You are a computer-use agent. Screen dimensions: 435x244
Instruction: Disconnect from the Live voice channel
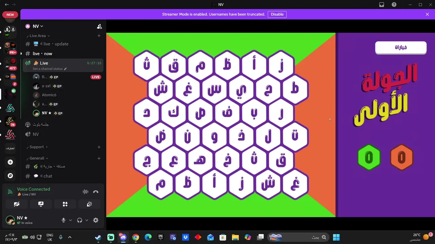click(96, 192)
